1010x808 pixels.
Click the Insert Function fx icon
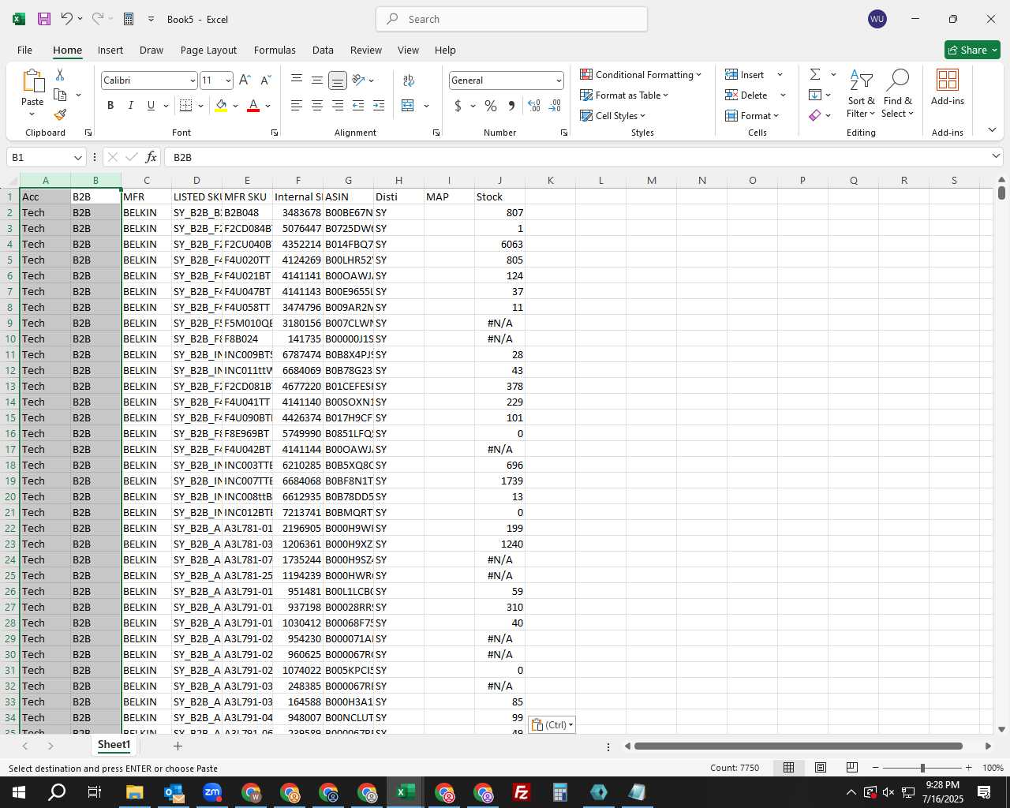[151, 157]
